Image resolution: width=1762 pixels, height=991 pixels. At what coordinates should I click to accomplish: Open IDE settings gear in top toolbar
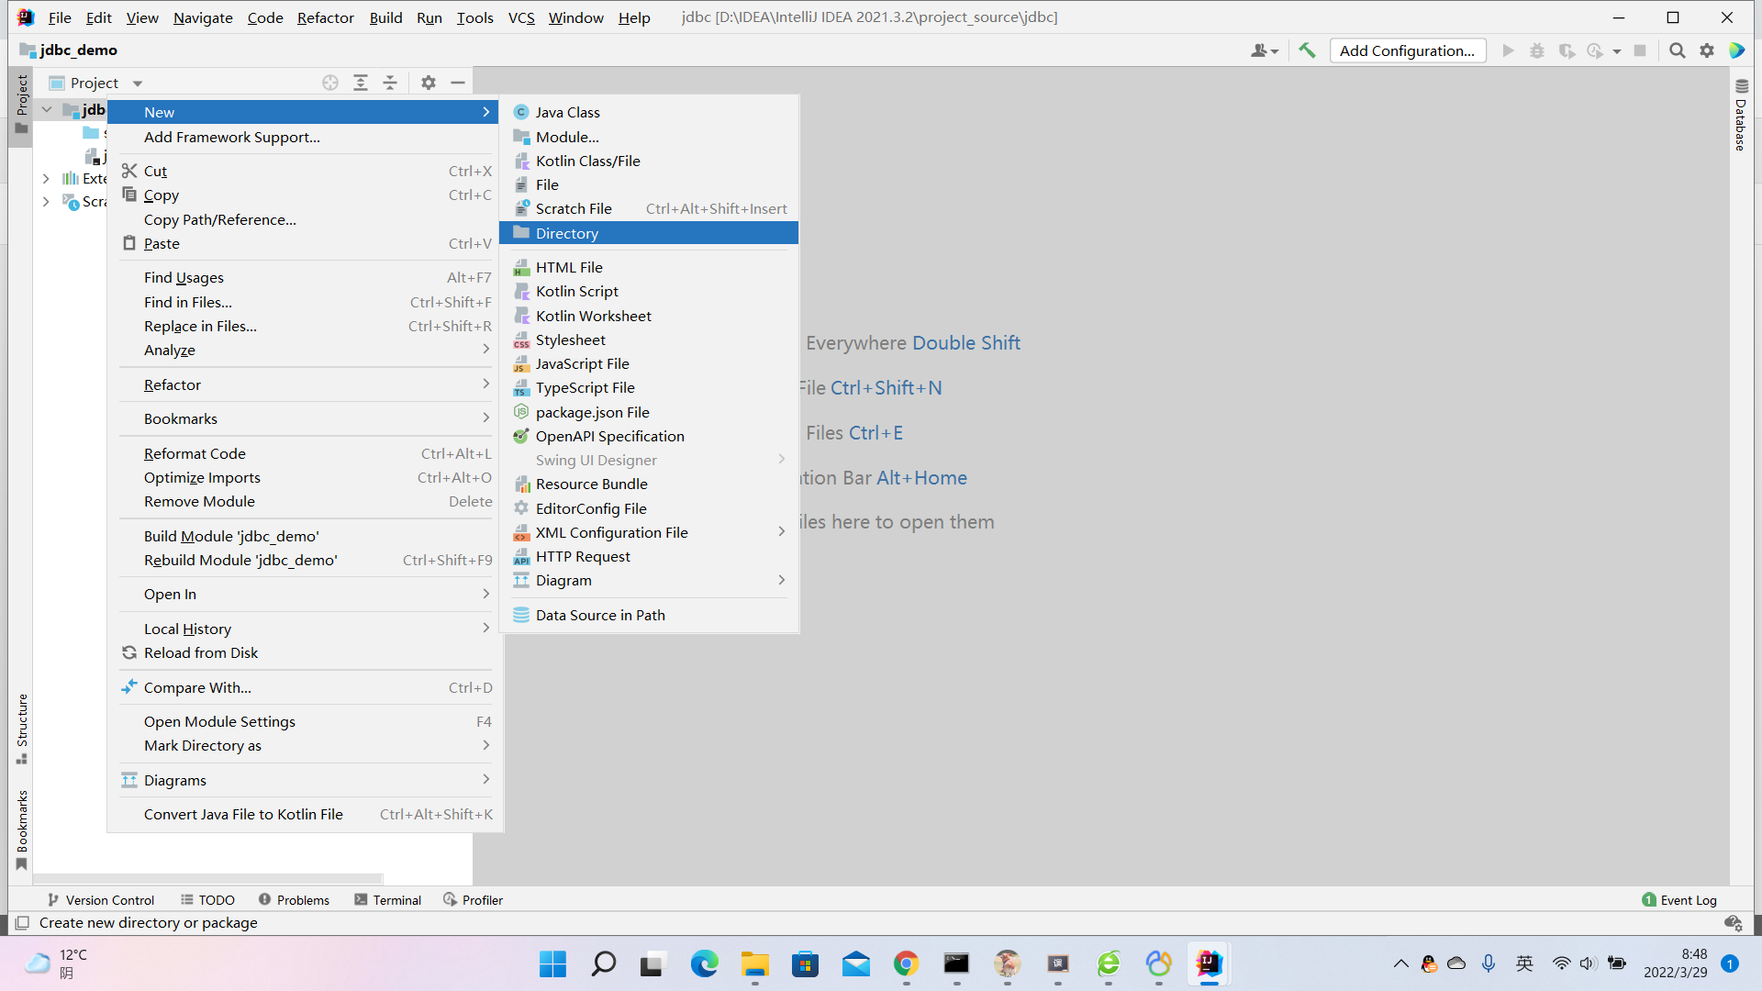tap(1706, 50)
